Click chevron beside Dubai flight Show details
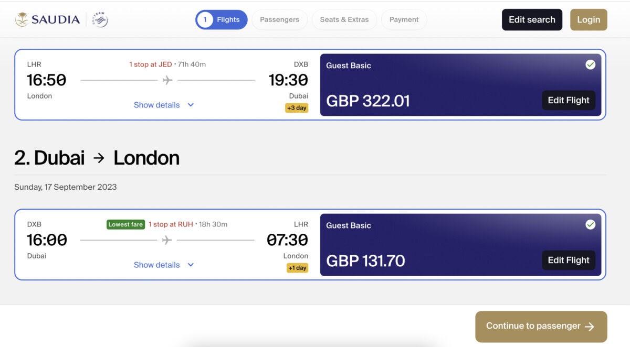630x347 pixels. (191, 265)
